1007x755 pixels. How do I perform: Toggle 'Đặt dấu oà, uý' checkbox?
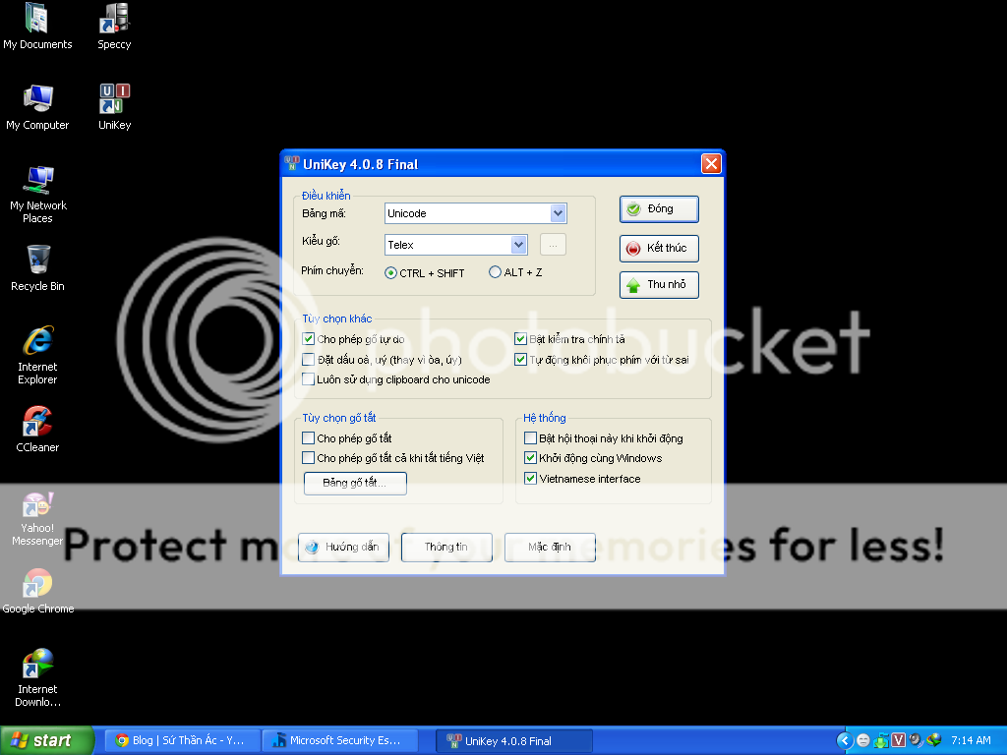308,360
